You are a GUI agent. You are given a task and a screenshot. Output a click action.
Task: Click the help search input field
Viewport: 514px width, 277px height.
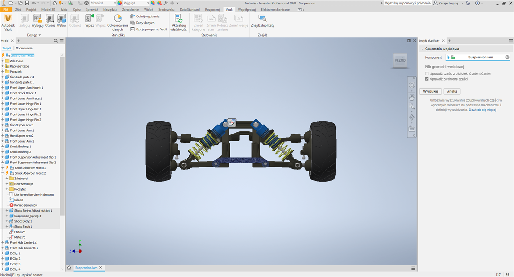407,3
